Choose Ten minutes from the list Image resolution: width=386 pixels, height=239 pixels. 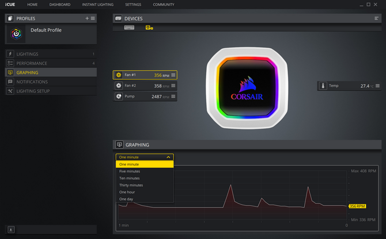145,178
